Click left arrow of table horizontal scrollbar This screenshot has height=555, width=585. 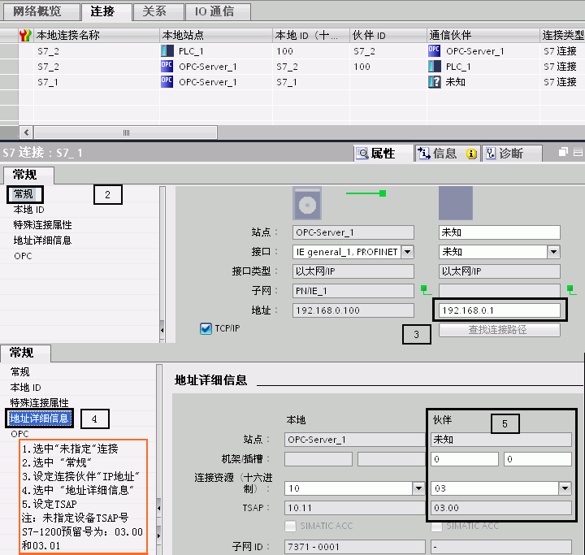coord(26,132)
